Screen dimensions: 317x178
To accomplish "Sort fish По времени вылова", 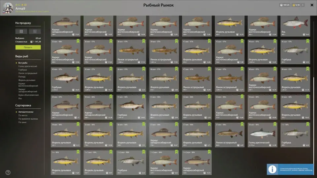I will coord(28,119).
